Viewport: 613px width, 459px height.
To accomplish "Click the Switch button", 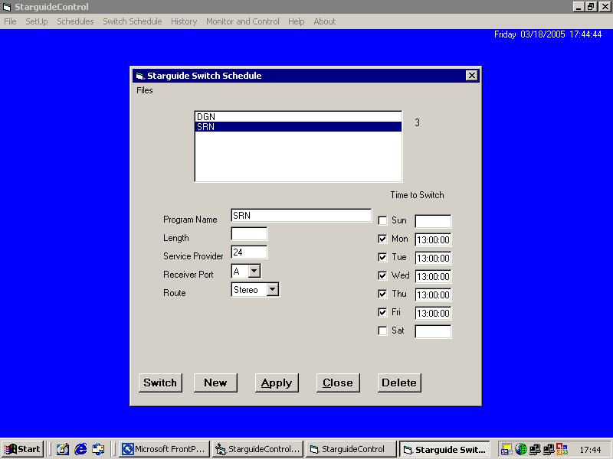I will [160, 382].
